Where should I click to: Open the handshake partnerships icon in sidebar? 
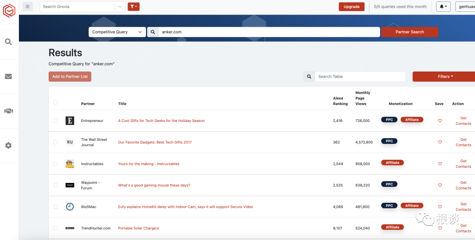pos(8,111)
